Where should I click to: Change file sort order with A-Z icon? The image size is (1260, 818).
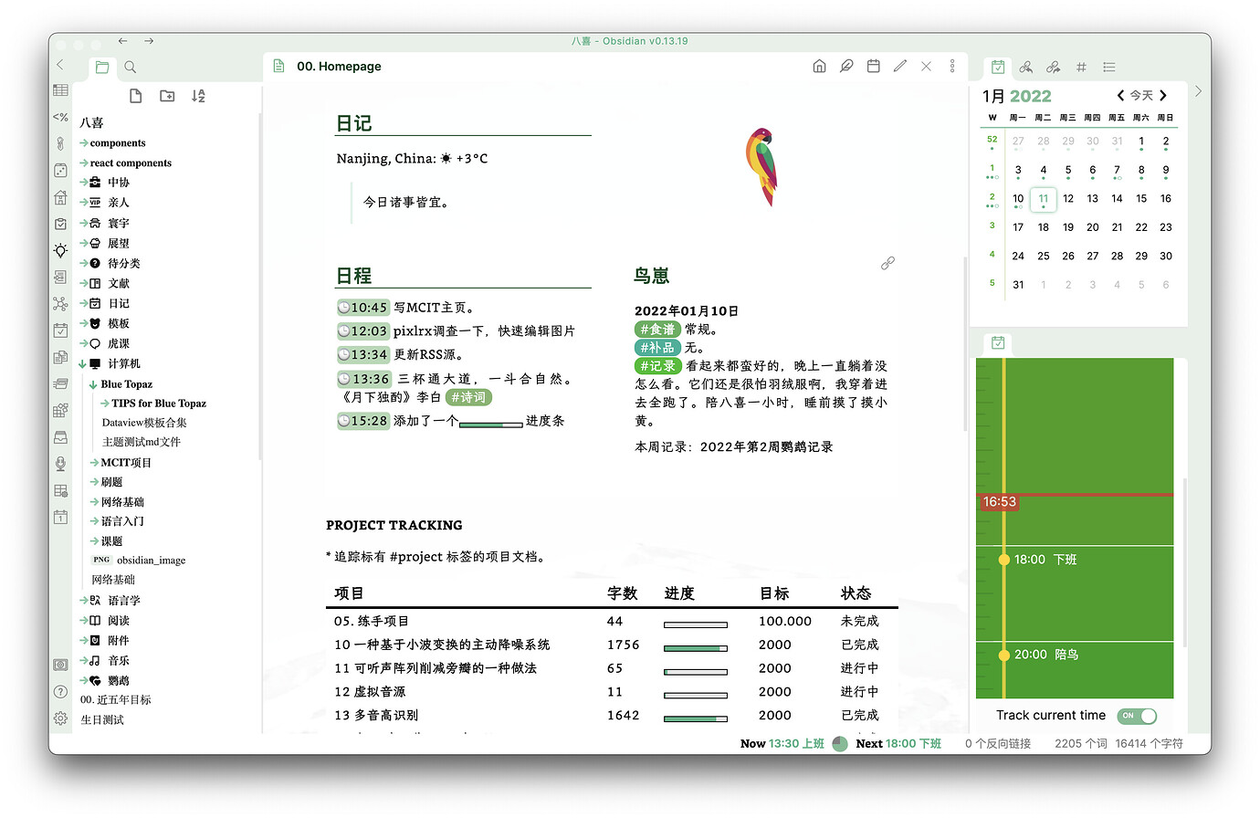[198, 96]
